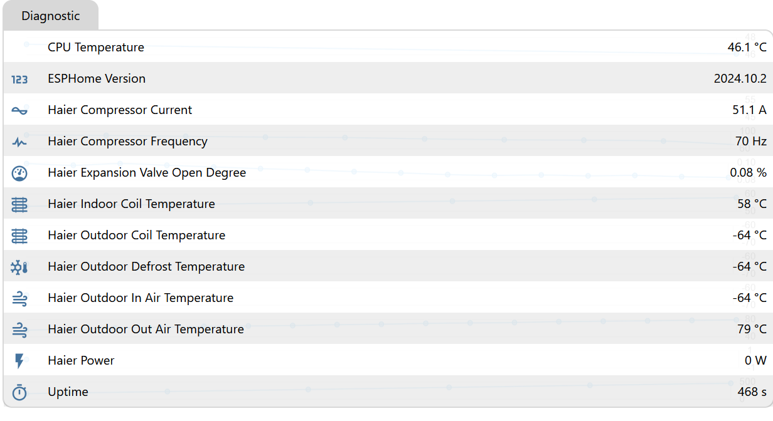Select the Diagnostic tab header
Viewport: 773px width, 421px height.
tap(51, 16)
